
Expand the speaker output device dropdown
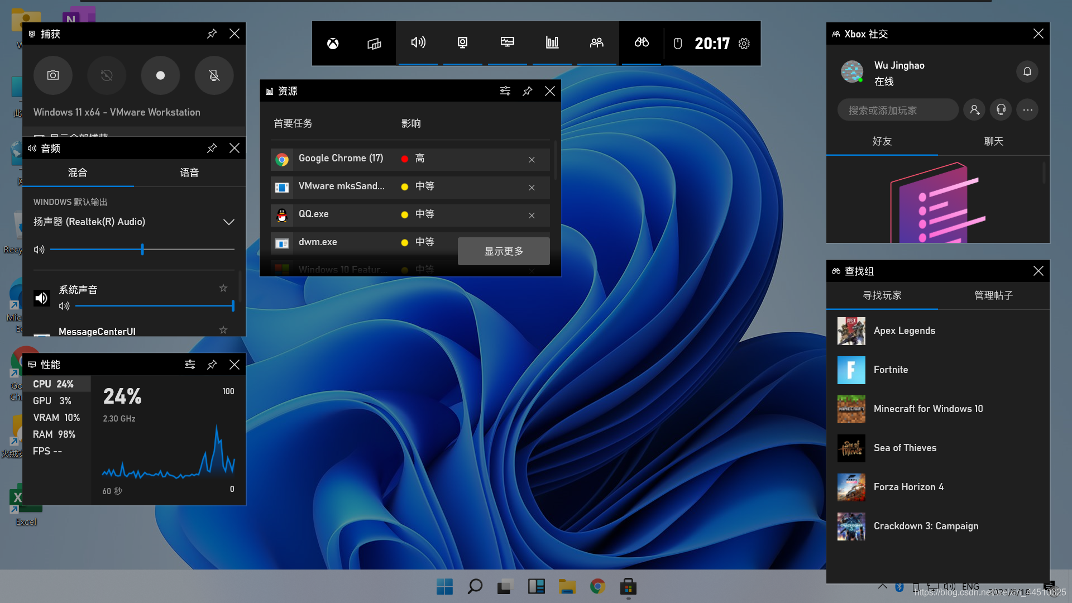[x=228, y=222]
